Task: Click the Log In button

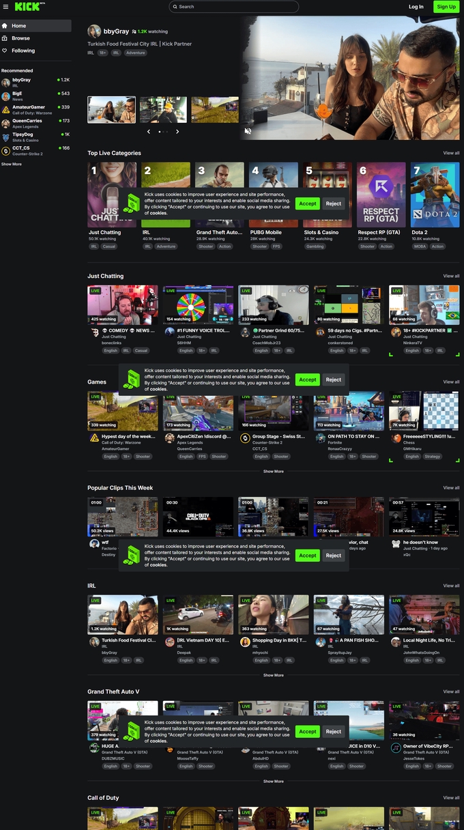Action: click(416, 7)
